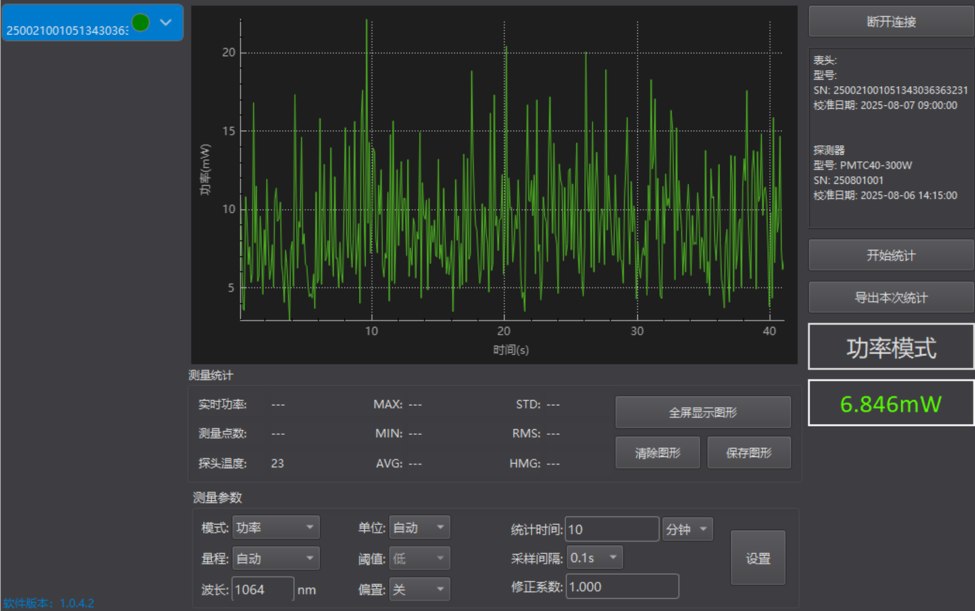Clear the chart with 清除图形

point(657,452)
